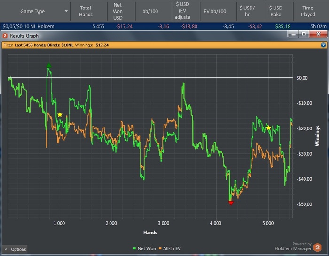Open the Game Type column dropdown arrow
329x256 pixels.
click(x=66, y=11)
